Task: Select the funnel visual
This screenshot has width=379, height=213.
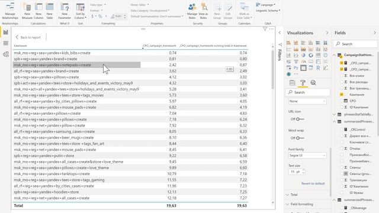Action: [x=296, y=62]
